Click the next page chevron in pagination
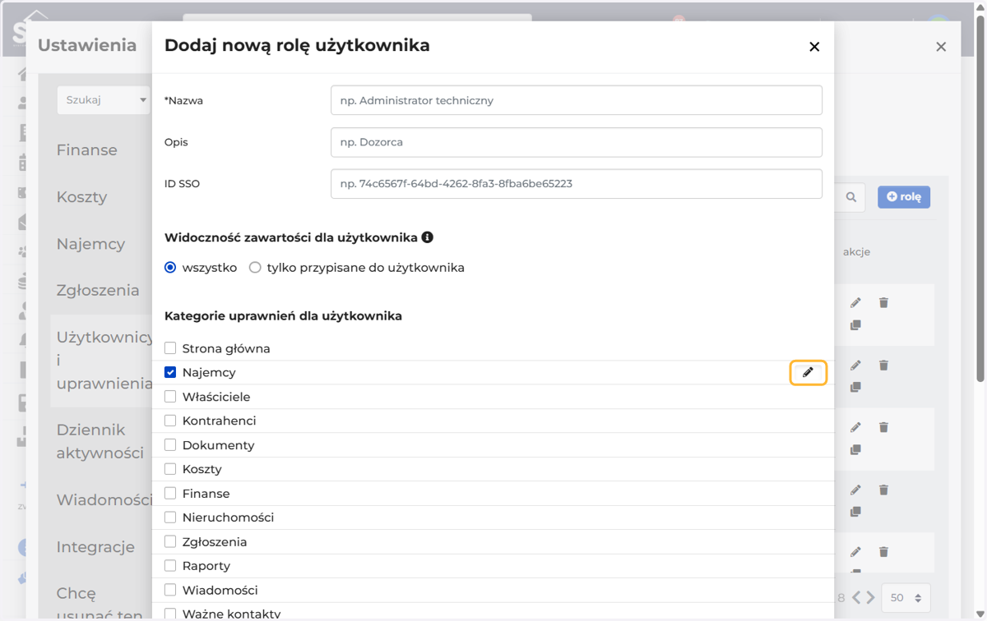 coord(870,598)
